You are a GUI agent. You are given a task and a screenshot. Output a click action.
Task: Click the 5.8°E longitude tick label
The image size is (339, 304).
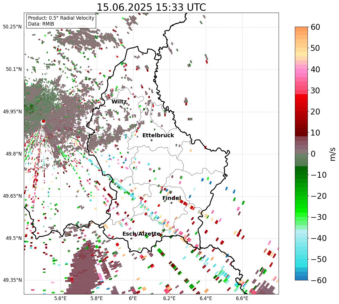[96, 298]
